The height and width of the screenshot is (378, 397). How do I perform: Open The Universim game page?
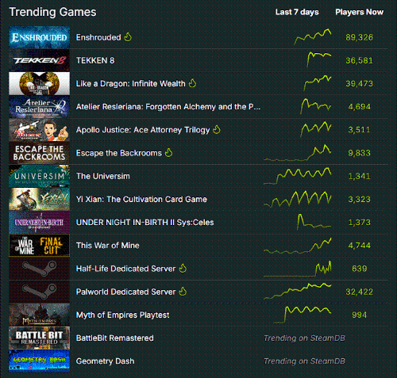(103, 176)
